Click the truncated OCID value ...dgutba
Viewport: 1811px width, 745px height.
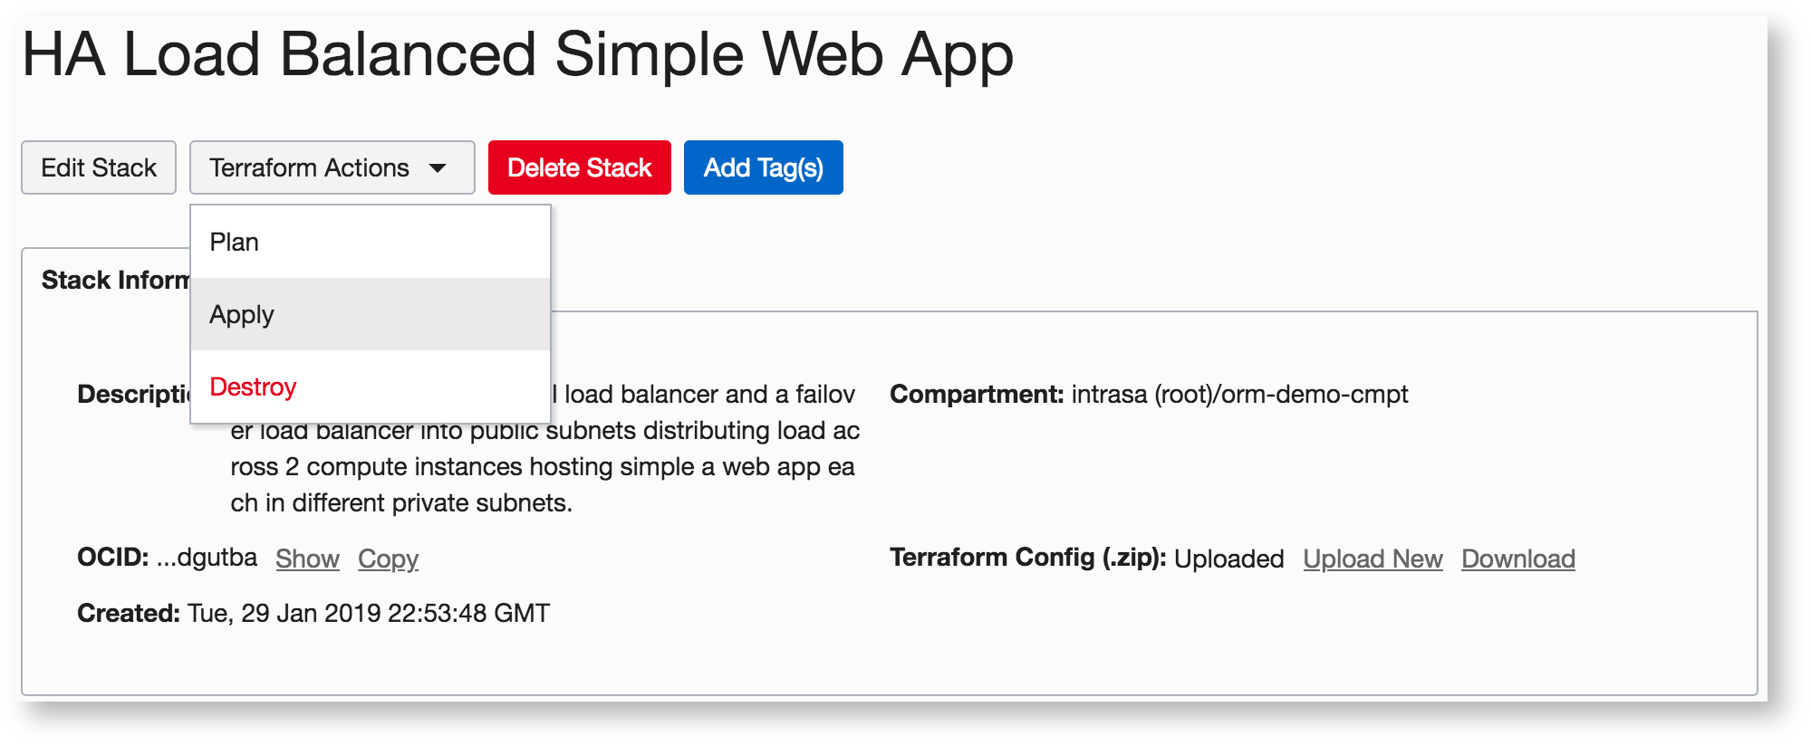(x=207, y=558)
